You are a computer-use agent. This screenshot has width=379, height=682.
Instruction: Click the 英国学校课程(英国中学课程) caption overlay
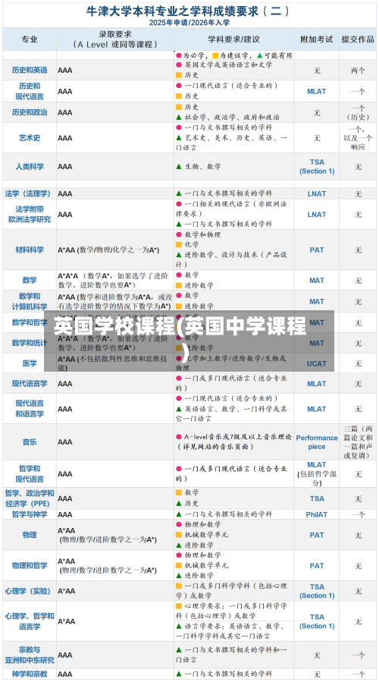tap(189, 341)
